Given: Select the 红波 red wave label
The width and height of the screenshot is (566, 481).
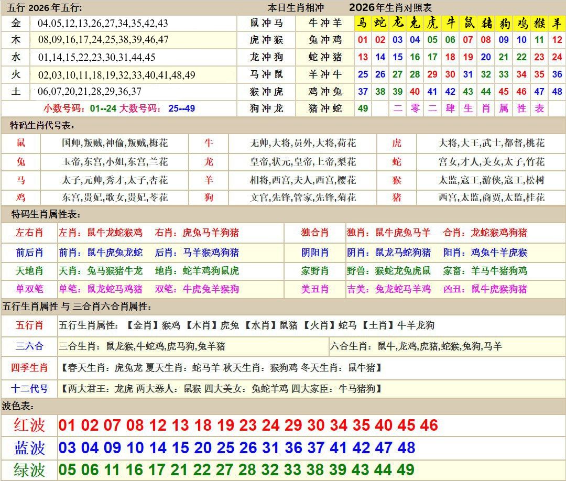Looking at the screenshot, I should pyautogui.click(x=29, y=425).
